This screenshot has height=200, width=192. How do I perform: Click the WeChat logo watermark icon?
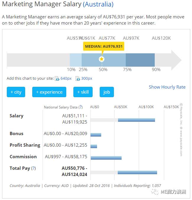click(155, 192)
